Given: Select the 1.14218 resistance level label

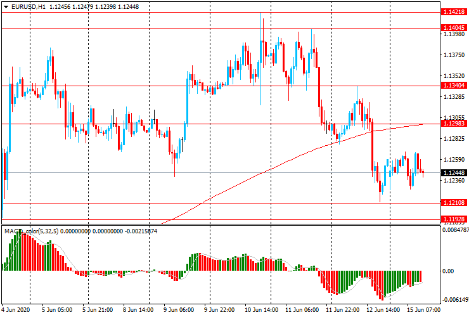Looking at the screenshot, I should coord(454,12).
